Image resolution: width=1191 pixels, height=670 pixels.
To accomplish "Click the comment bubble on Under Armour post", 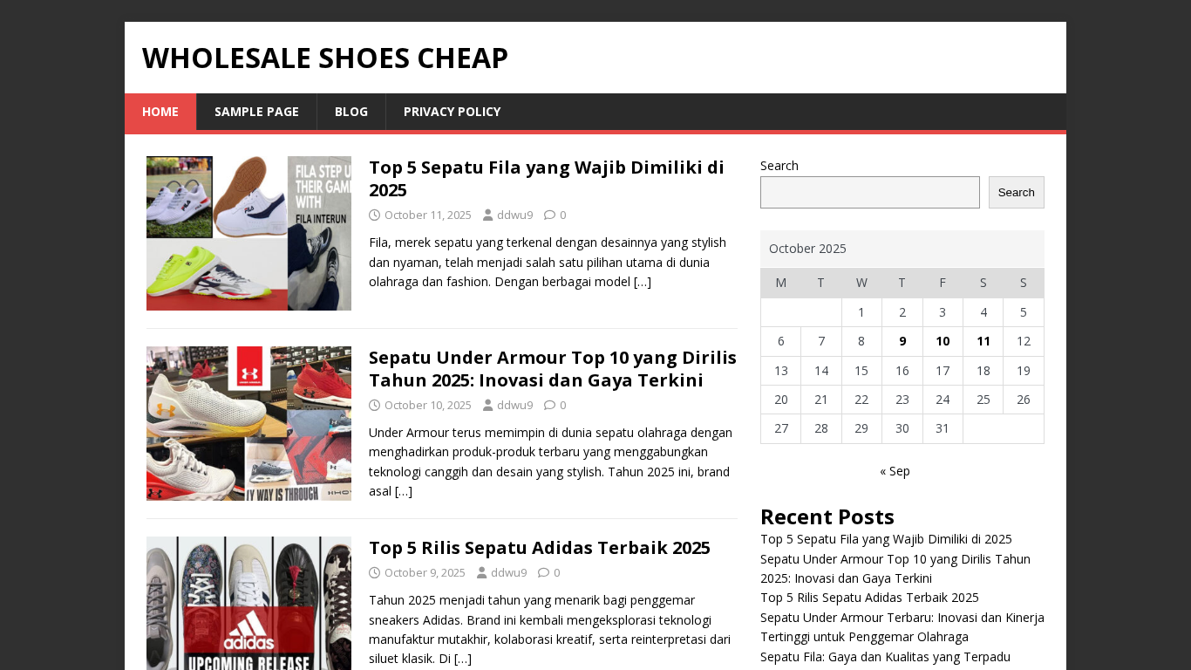I will point(549,405).
